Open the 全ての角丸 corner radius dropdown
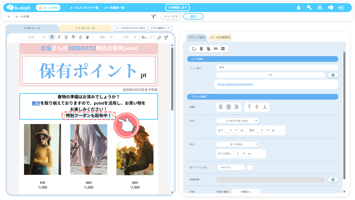355x200 pixels. 237,144
